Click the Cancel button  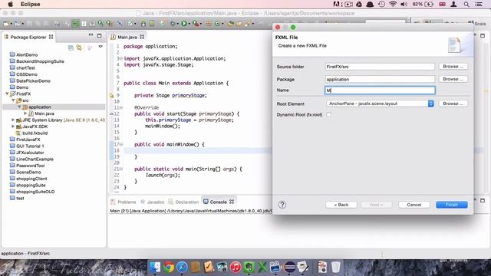(414, 205)
